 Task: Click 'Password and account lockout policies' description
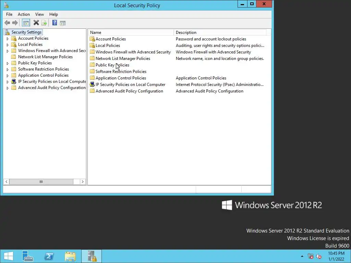[211, 39]
